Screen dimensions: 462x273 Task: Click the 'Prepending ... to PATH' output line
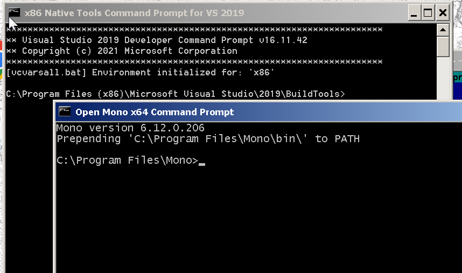[x=208, y=139]
